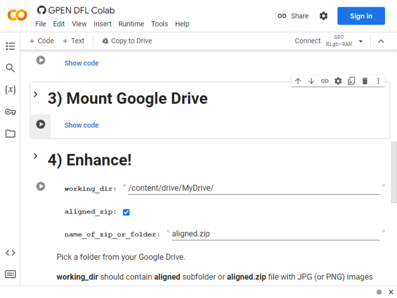This screenshot has width=397, height=298.
Task: Collapse the Enhance! section
Action: [36, 156]
